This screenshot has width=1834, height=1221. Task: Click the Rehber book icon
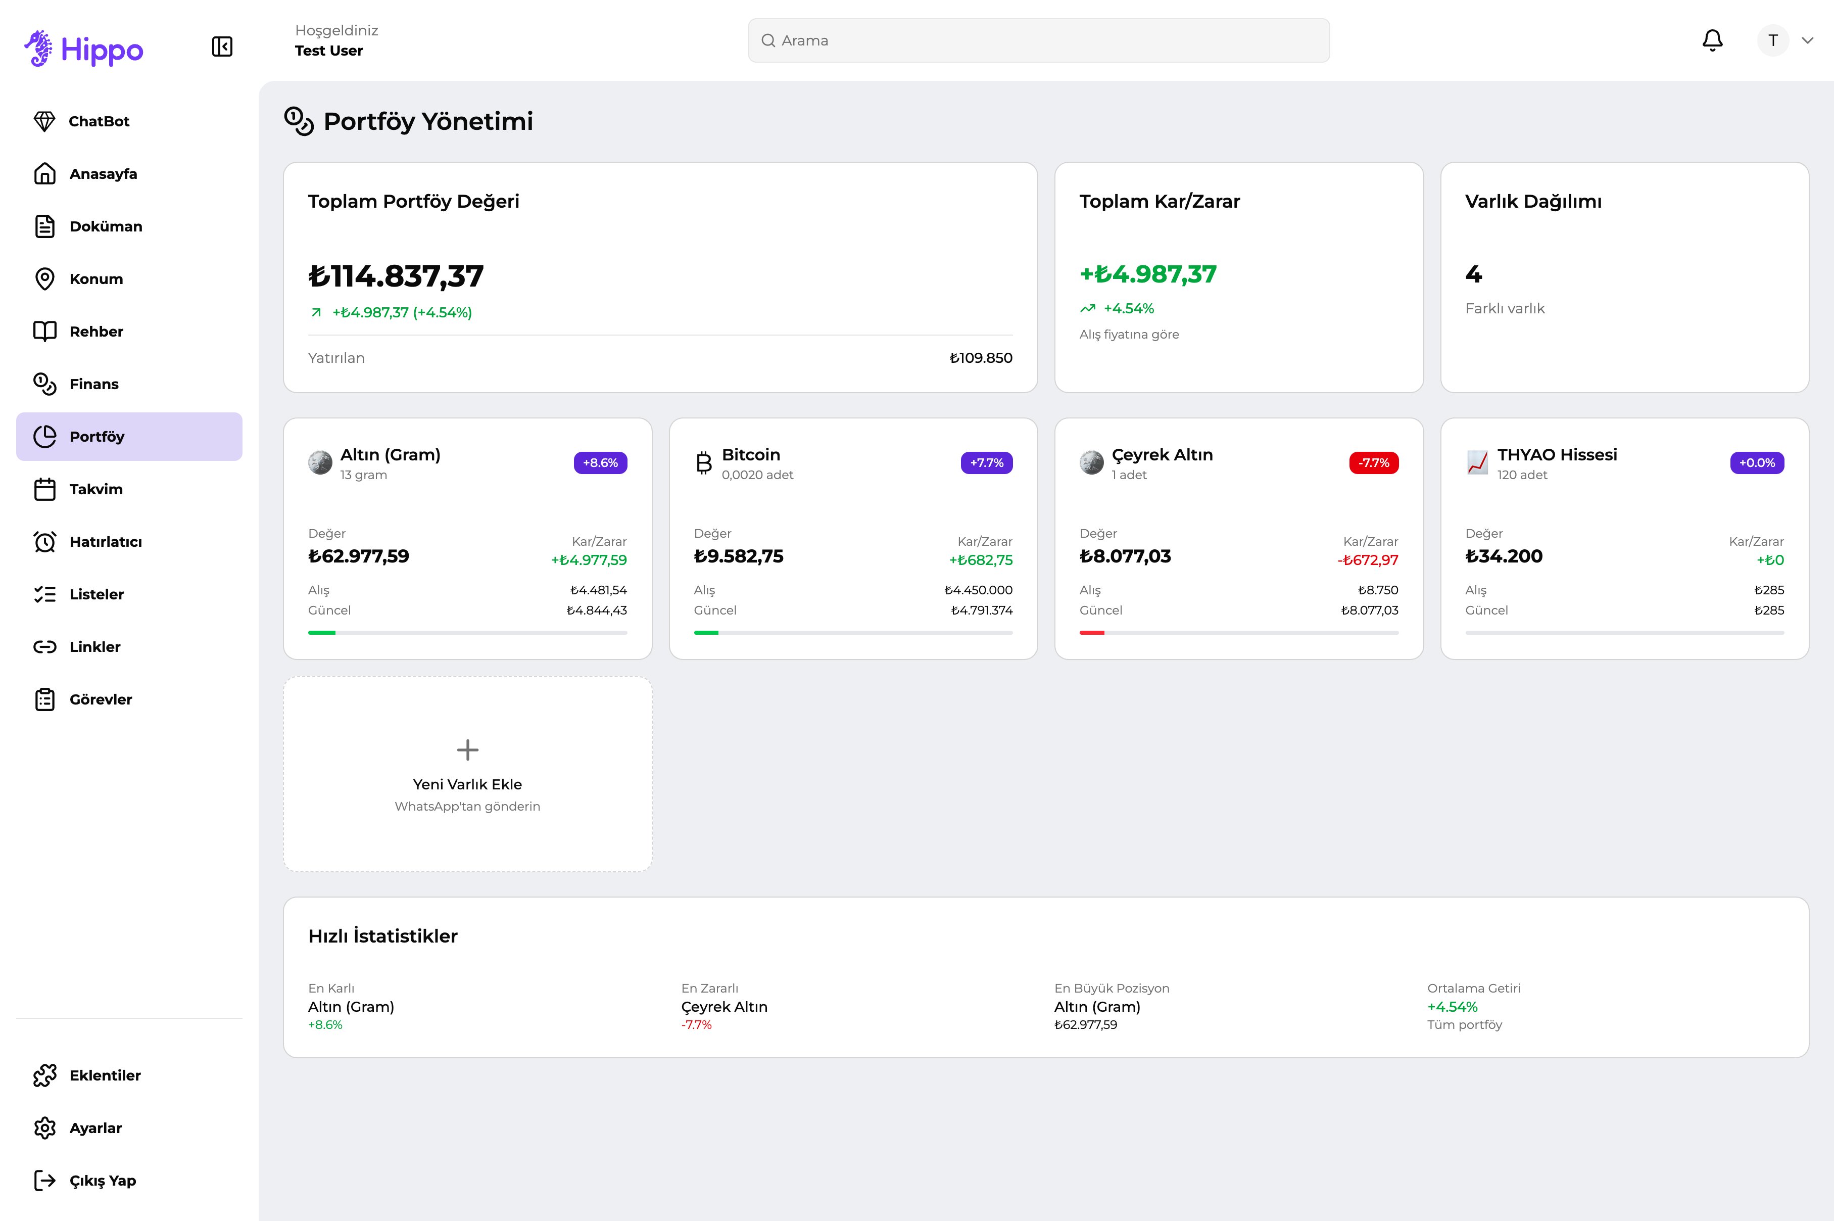point(44,330)
